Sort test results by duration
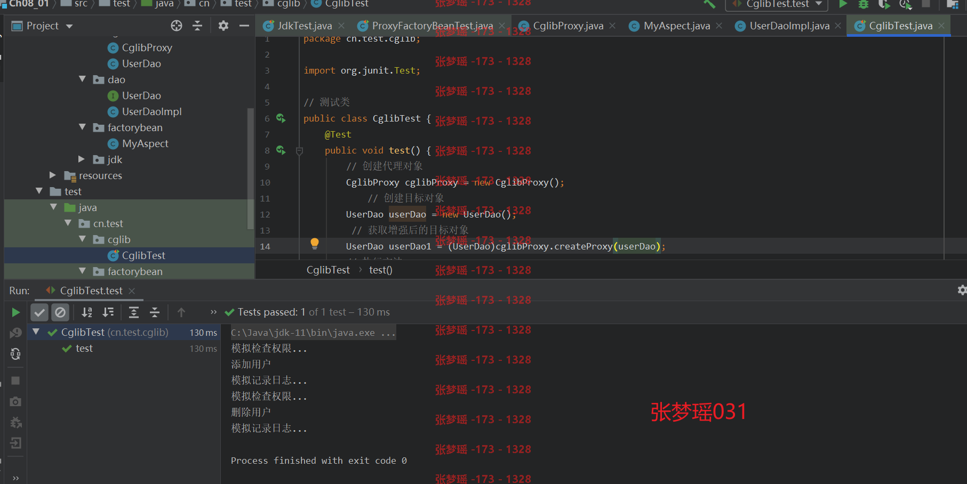 click(108, 312)
